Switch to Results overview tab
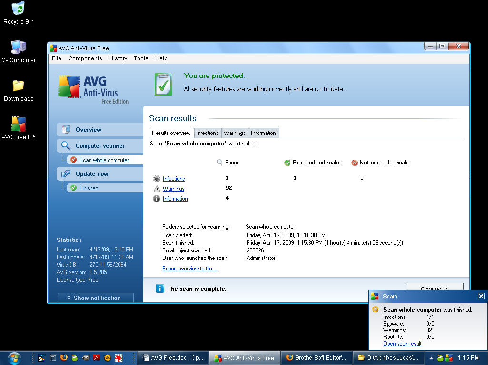The width and height of the screenshot is (488, 365). coord(171,133)
